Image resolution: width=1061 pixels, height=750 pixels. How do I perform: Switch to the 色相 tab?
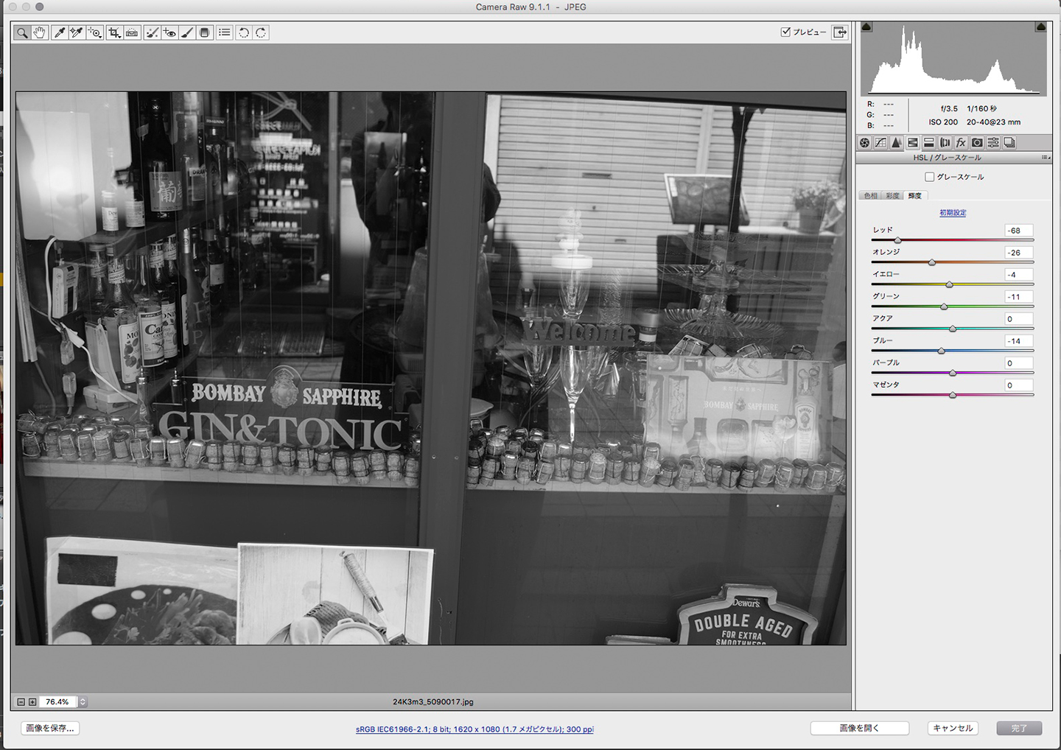[x=871, y=196]
